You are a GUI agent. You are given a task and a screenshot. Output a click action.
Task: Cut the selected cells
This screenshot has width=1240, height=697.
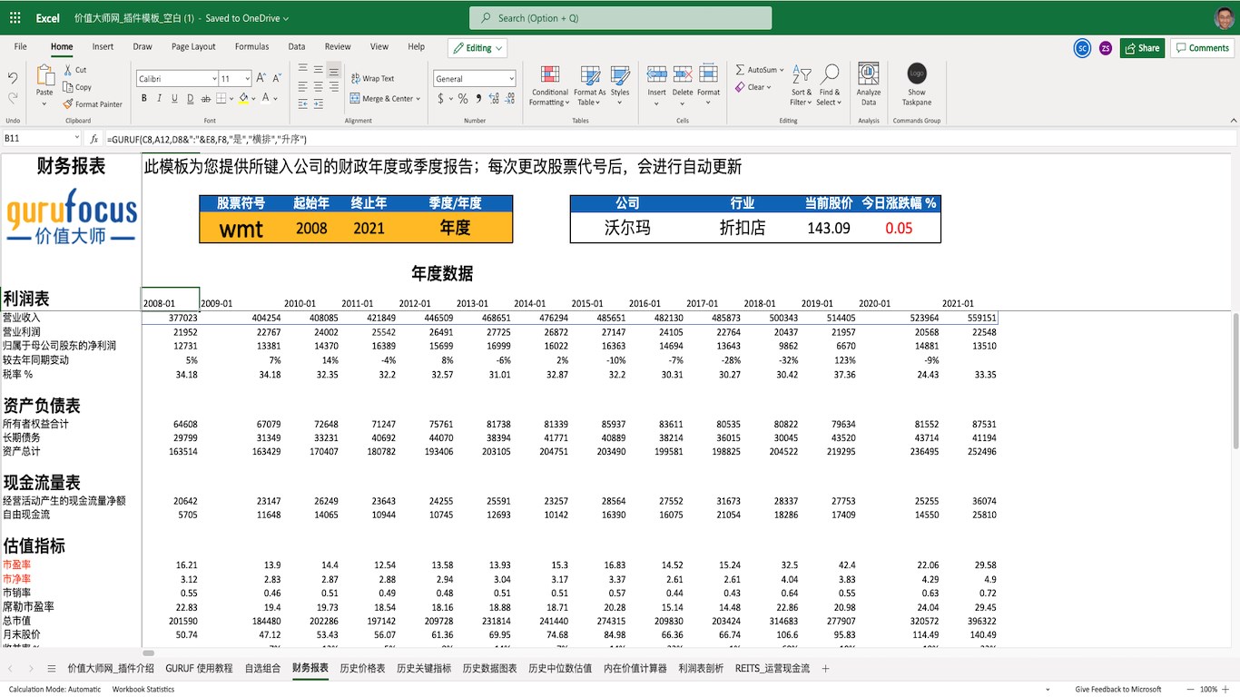pos(76,70)
